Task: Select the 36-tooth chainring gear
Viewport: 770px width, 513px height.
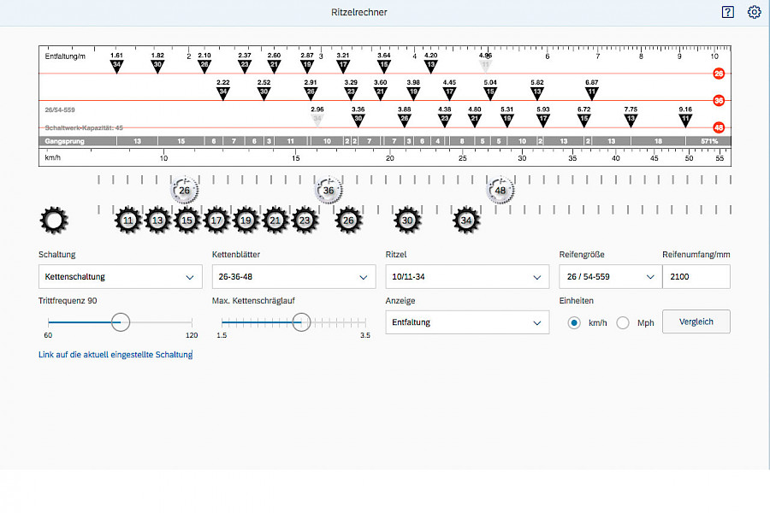Action: 329,191
